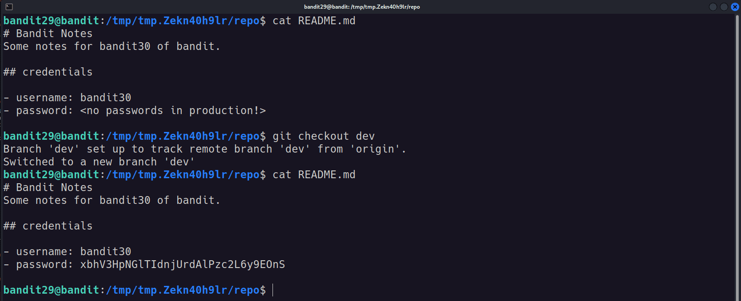Viewport: 741px width, 301px height.
Task: Click the first '# Bandit Notes' heading line
Action: 48,33
